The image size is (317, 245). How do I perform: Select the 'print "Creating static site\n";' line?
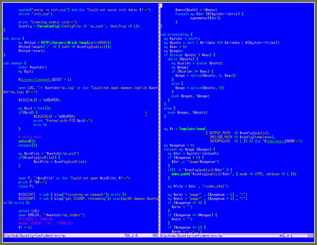tap(48, 22)
